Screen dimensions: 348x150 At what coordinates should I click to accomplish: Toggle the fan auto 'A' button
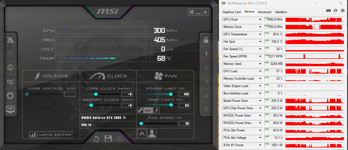[142, 134]
